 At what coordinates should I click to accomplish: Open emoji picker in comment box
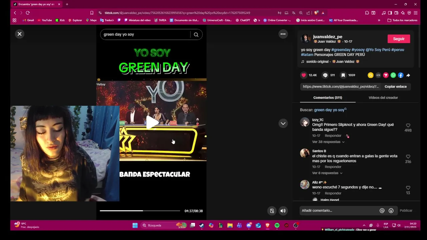(391, 211)
